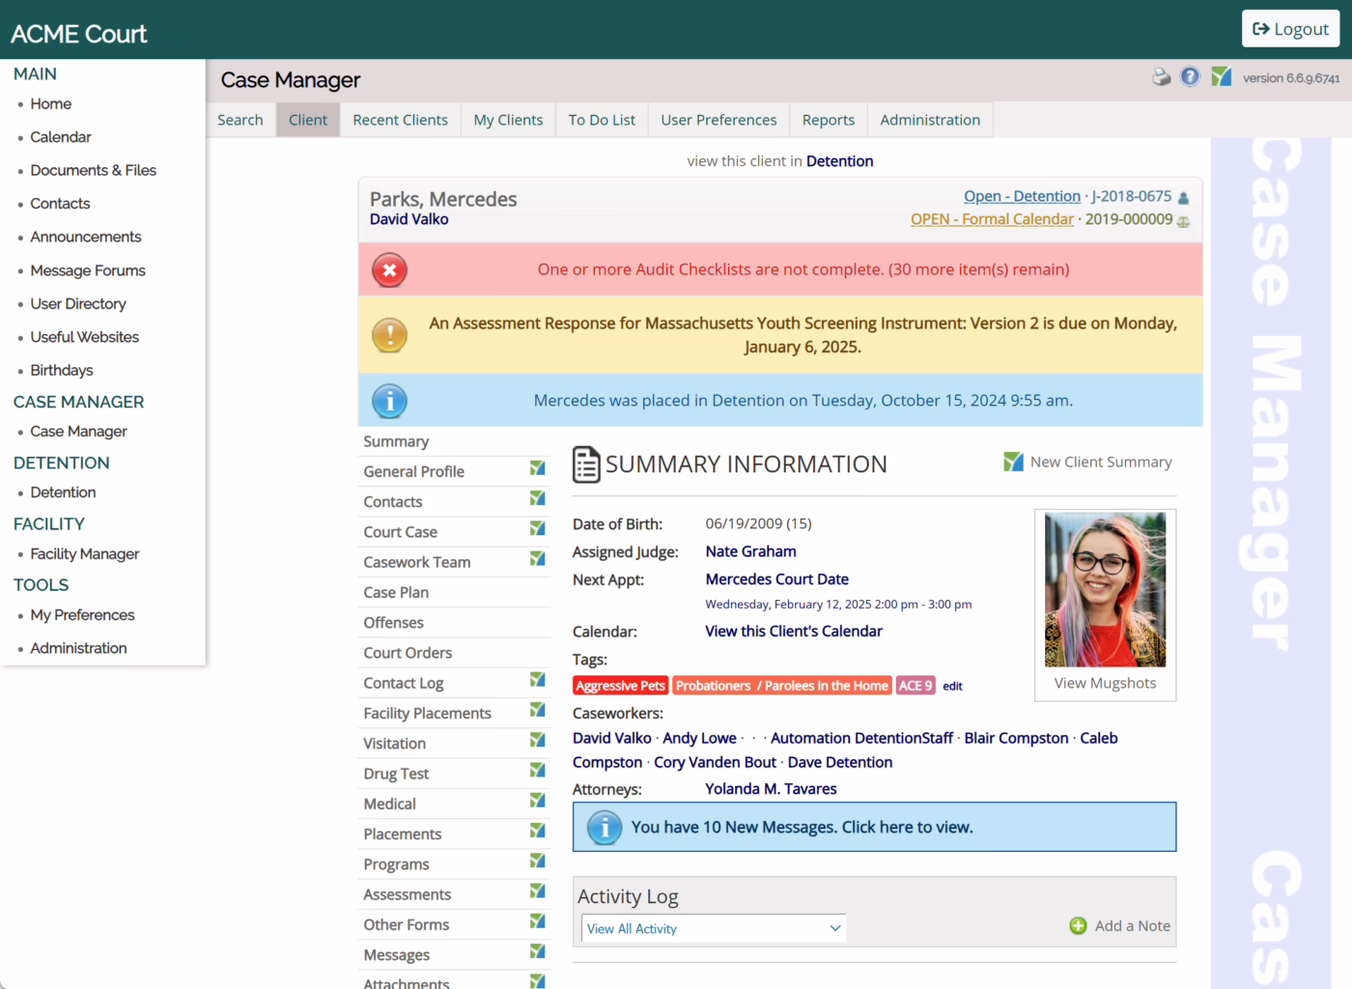
Task: Click the checkmark icon beside Visitation
Action: [x=538, y=741]
